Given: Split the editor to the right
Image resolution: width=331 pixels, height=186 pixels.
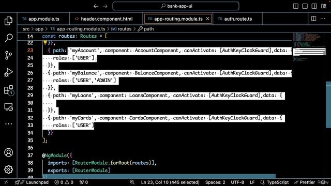Looking at the screenshot, I should (x=314, y=19).
